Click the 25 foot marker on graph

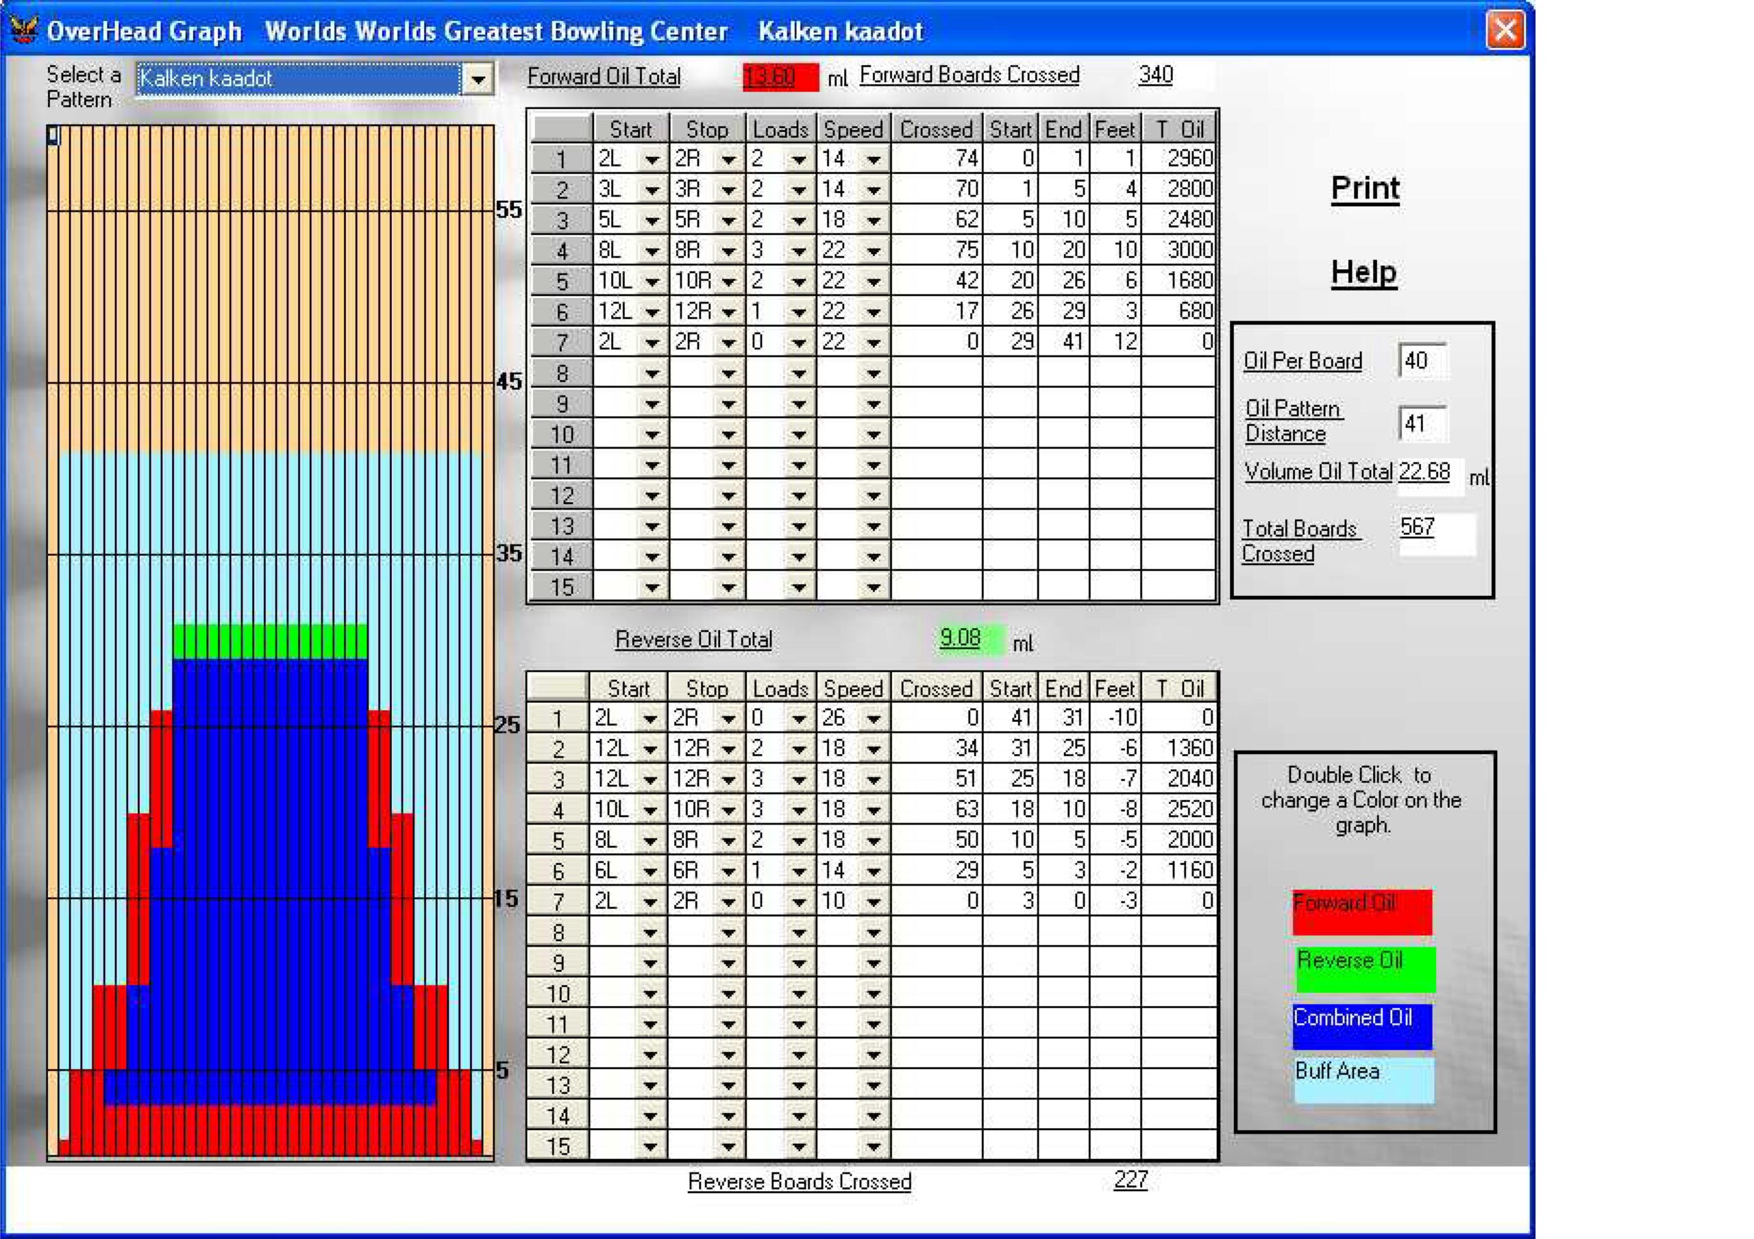pyautogui.click(x=508, y=724)
